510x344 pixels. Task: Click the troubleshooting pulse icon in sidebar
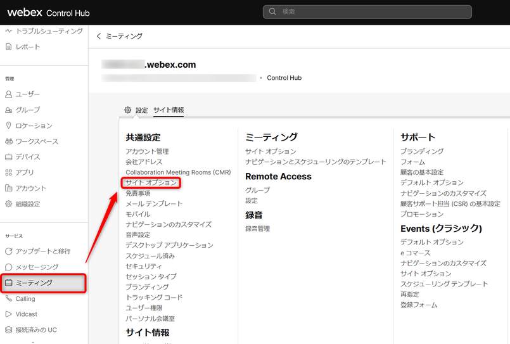9,31
